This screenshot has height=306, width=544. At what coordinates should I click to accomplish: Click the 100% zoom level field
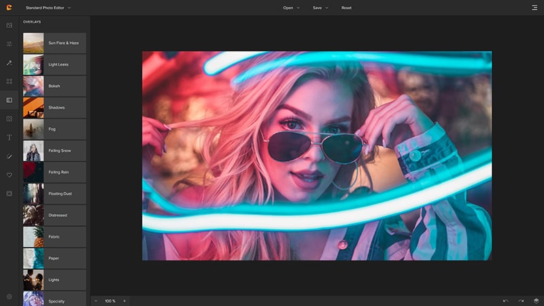pos(110,301)
